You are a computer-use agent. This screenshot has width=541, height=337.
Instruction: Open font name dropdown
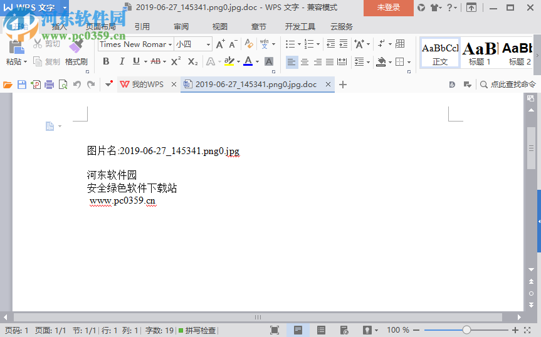(x=170, y=44)
